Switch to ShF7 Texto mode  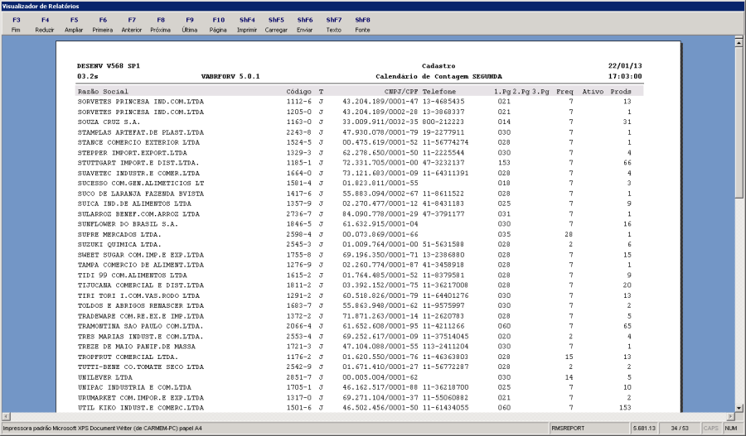[x=334, y=25]
